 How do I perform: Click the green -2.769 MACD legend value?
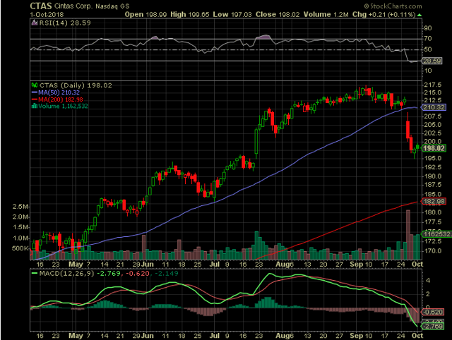(109, 273)
